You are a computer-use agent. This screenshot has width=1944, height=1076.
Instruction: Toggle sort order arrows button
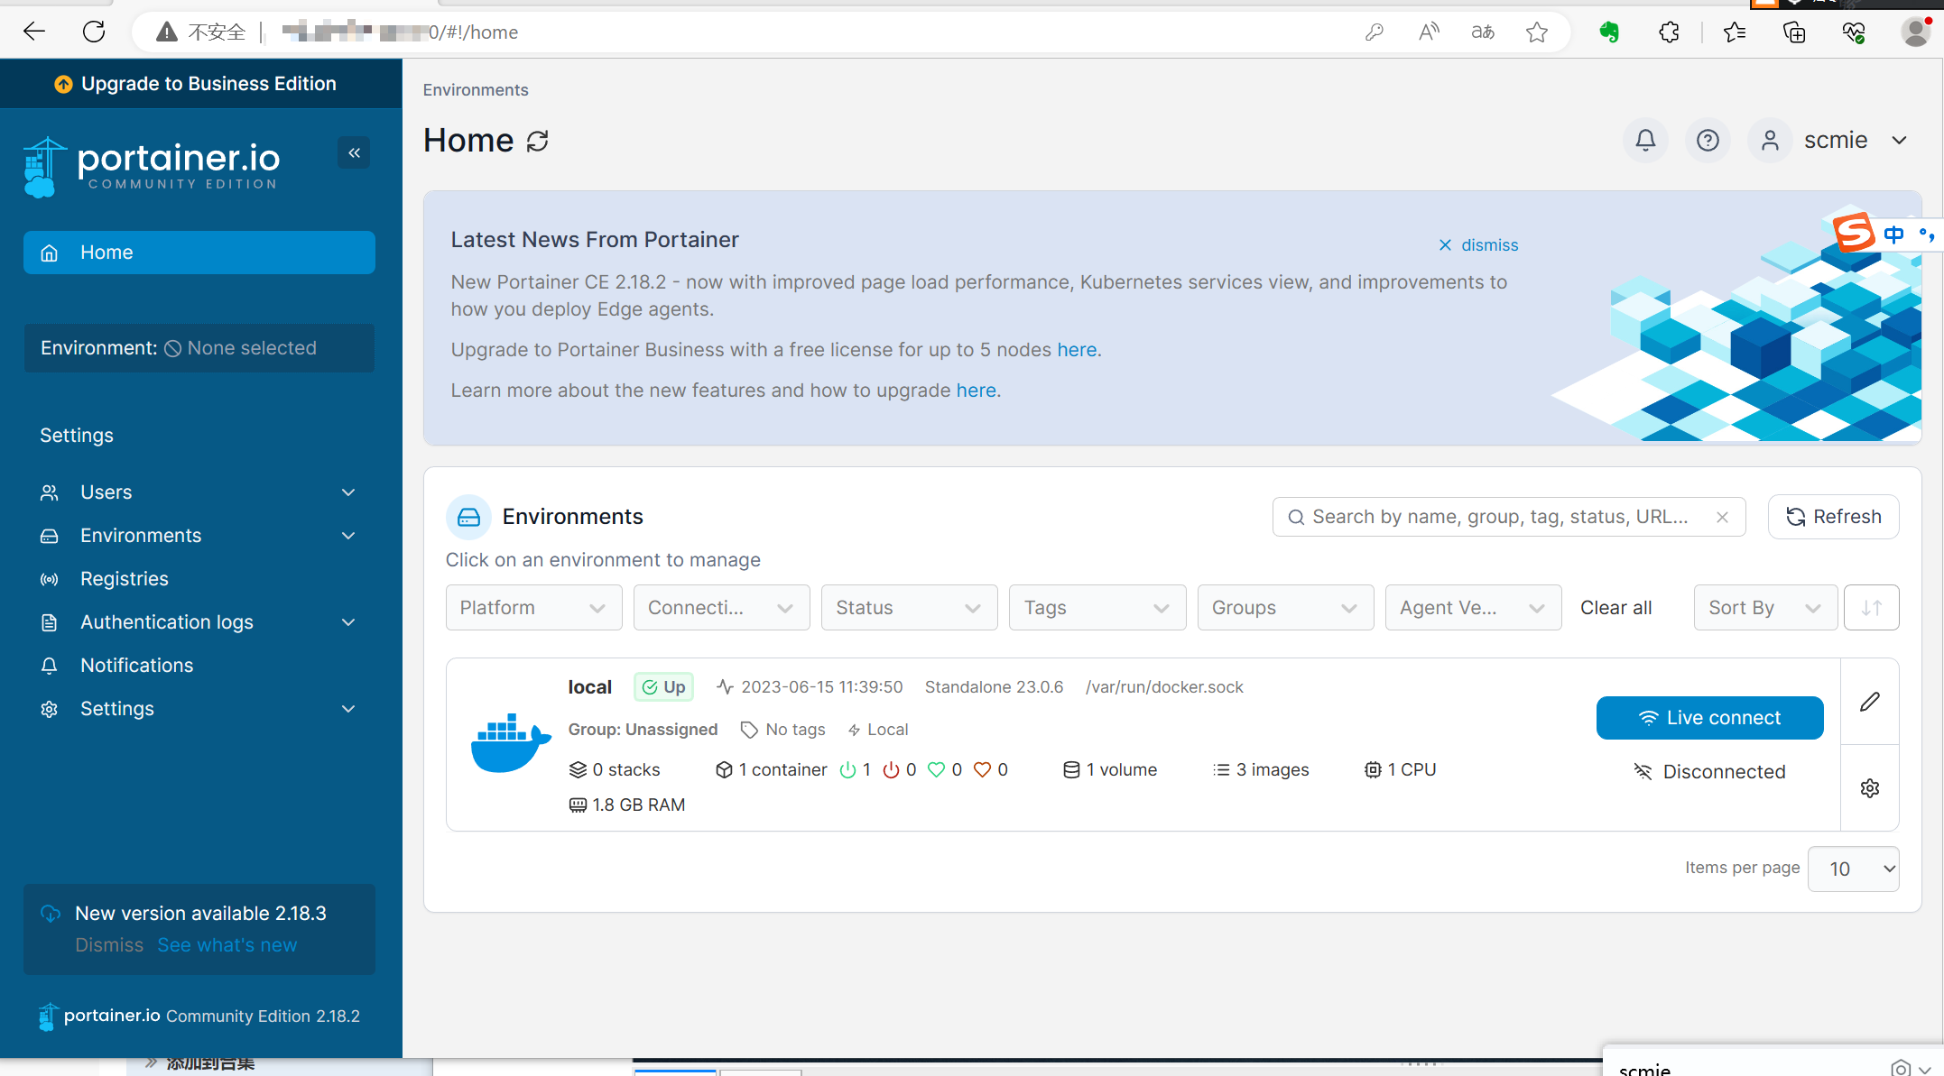[1872, 608]
